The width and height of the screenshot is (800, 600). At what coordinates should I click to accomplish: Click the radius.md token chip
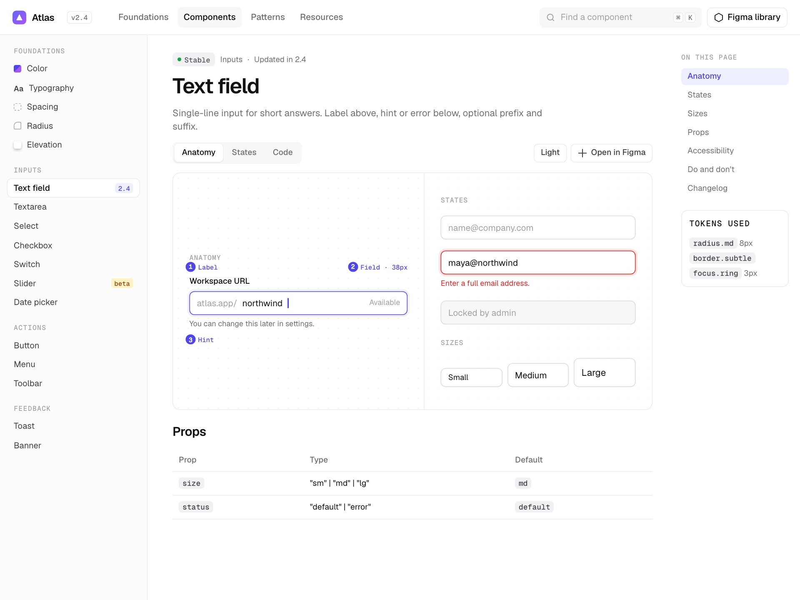tap(713, 243)
